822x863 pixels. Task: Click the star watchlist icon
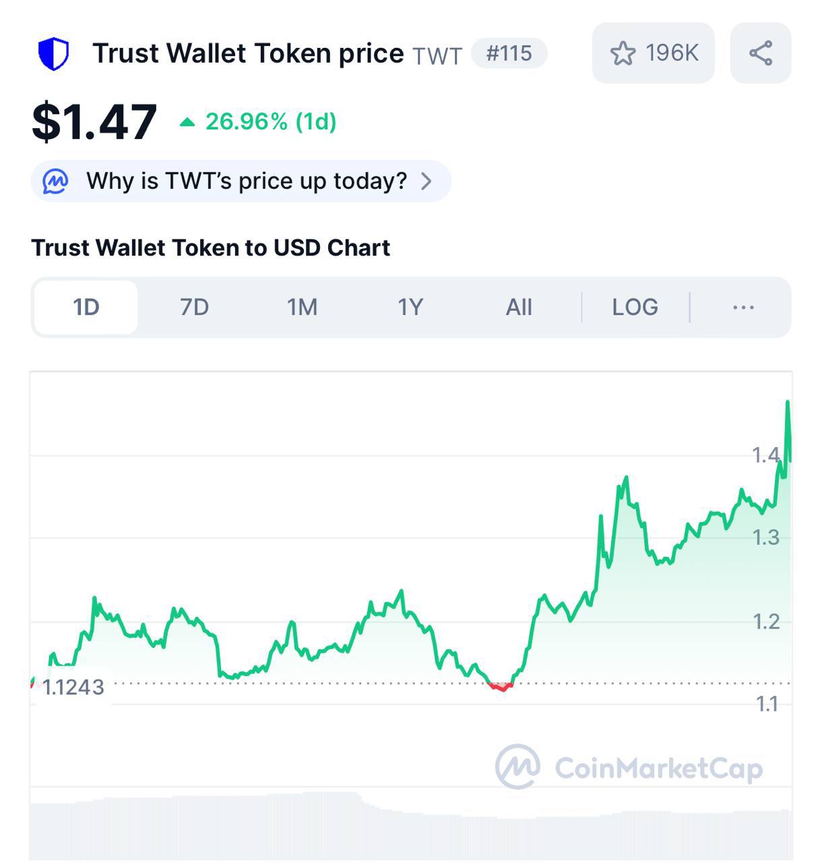click(623, 53)
